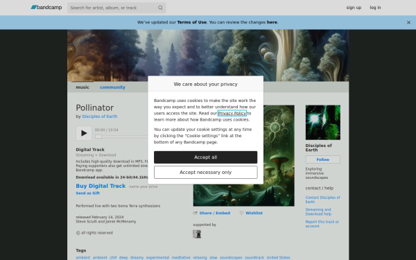Viewport: 416px width, 260px height.
Task: Click the Bandcamp logo
Action: tap(46, 8)
